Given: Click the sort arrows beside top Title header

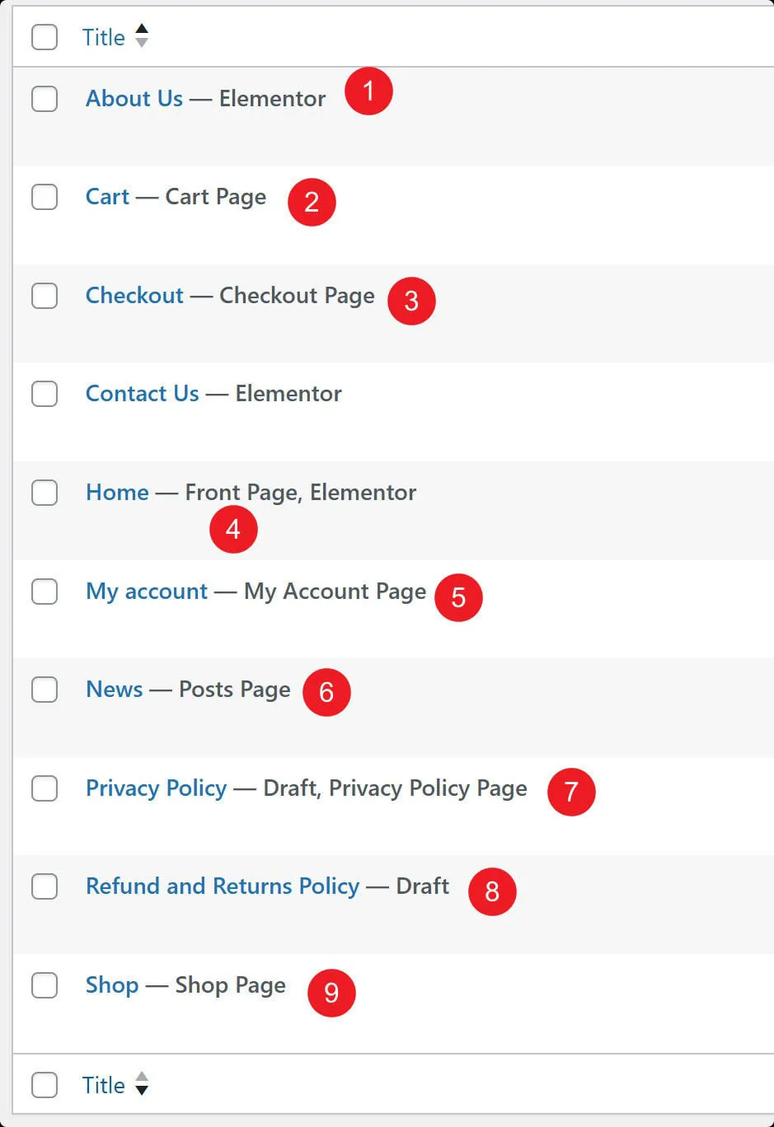Looking at the screenshot, I should 142,36.
